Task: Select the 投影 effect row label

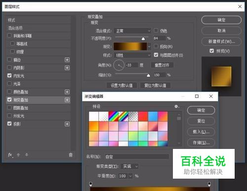Action: pos(17,124)
